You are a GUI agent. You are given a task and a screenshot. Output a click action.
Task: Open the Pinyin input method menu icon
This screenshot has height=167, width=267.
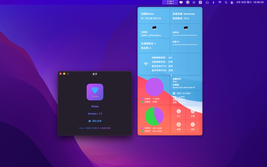[201, 2]
